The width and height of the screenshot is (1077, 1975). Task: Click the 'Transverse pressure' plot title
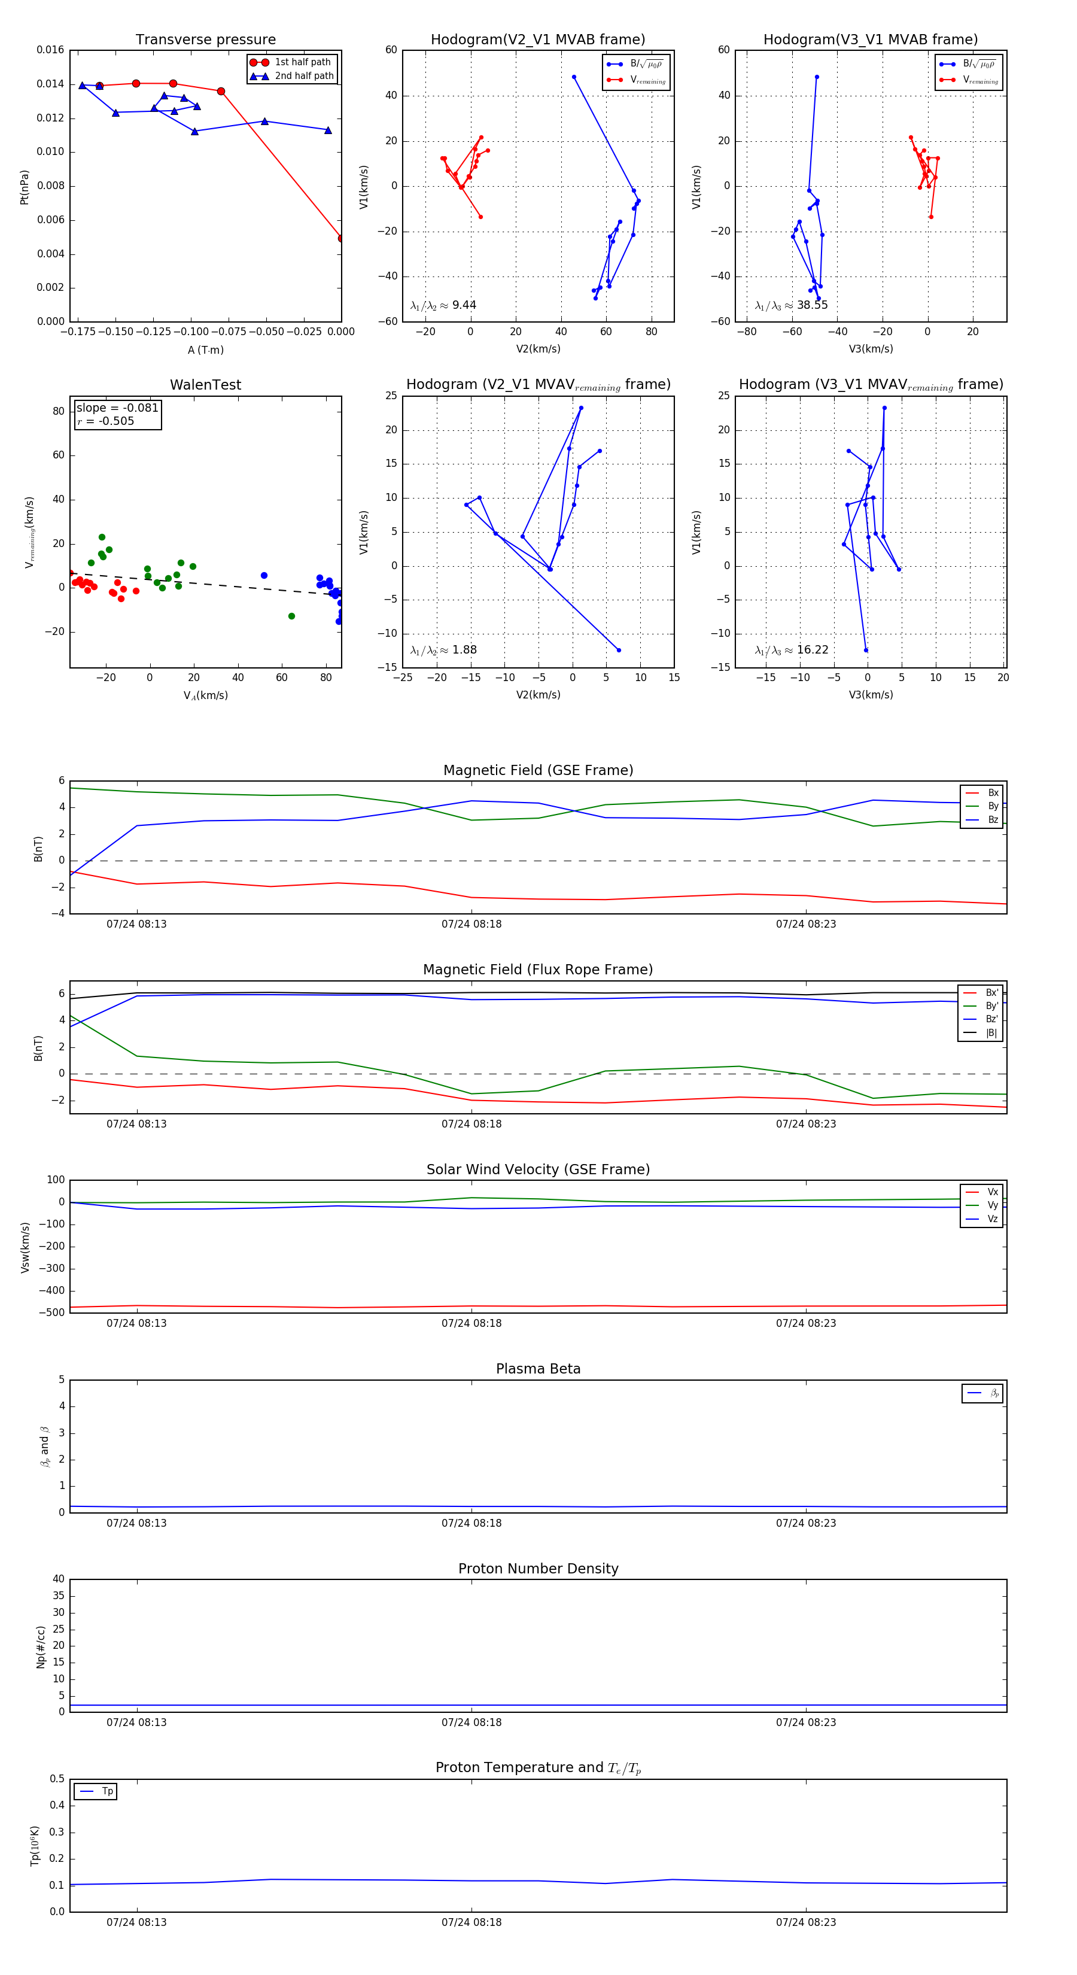coord(205,40)
